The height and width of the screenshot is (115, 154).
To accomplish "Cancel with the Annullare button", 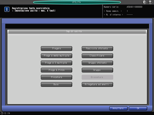I will [118, 108].
